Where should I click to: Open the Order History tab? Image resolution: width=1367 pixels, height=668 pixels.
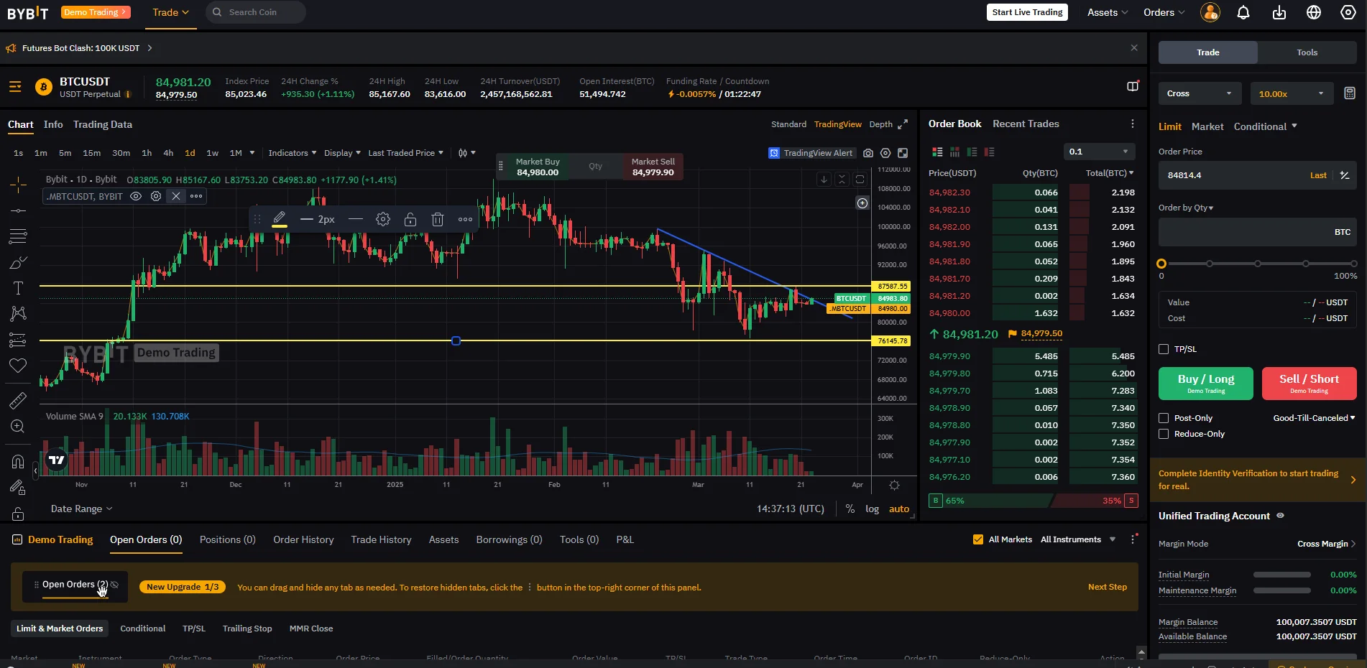click(x=303, y=539)
